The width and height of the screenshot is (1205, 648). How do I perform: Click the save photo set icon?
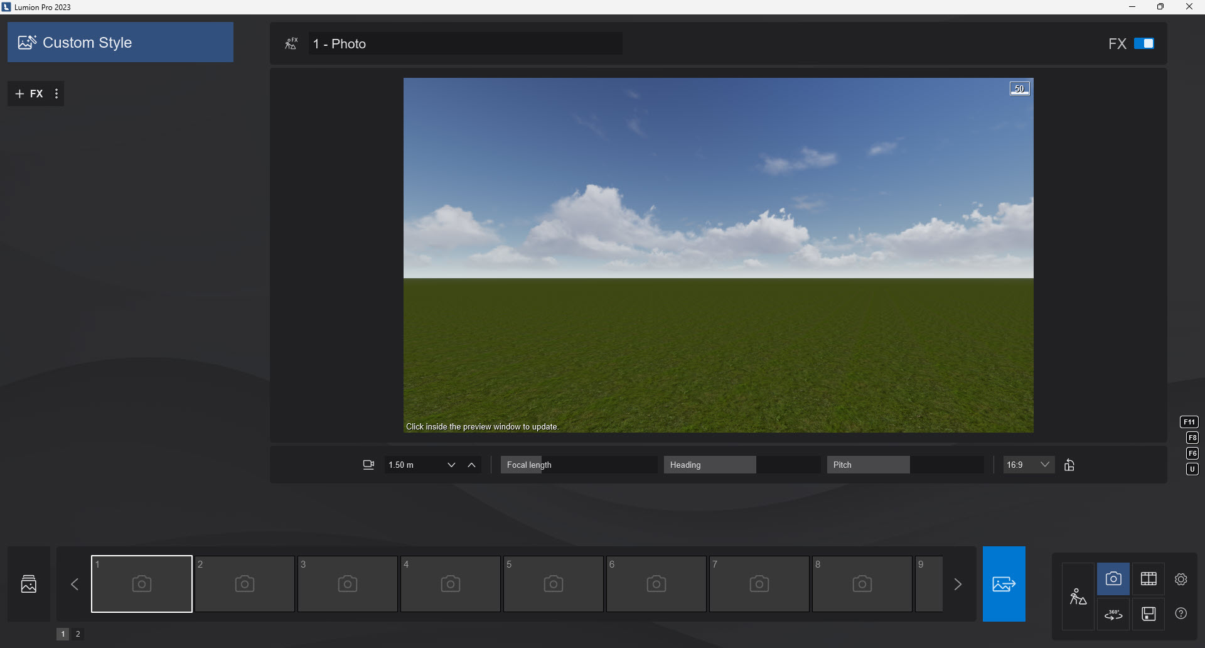1149,613
